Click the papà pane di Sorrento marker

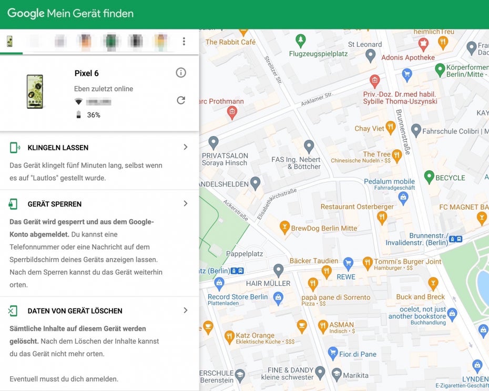coord(312,284)
